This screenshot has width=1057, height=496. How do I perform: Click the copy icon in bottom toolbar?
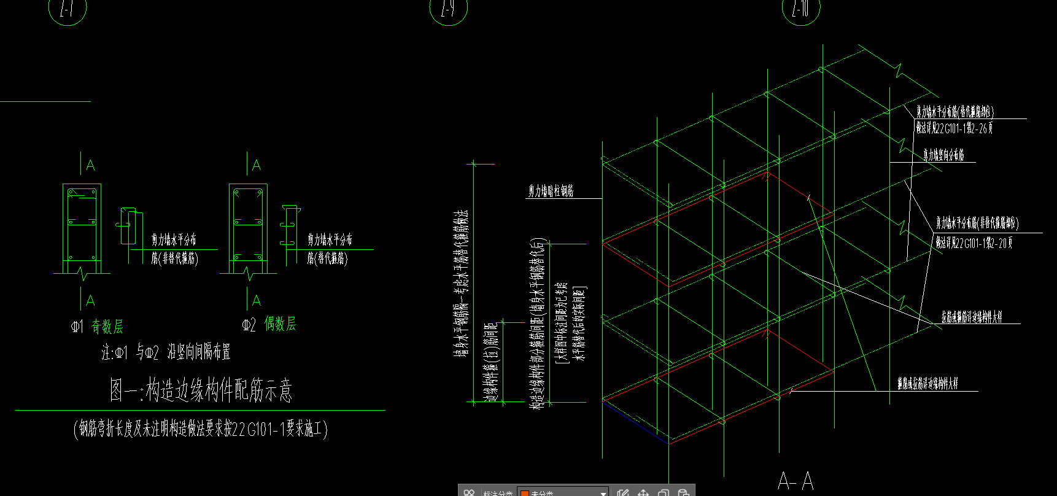pos(664,492)
